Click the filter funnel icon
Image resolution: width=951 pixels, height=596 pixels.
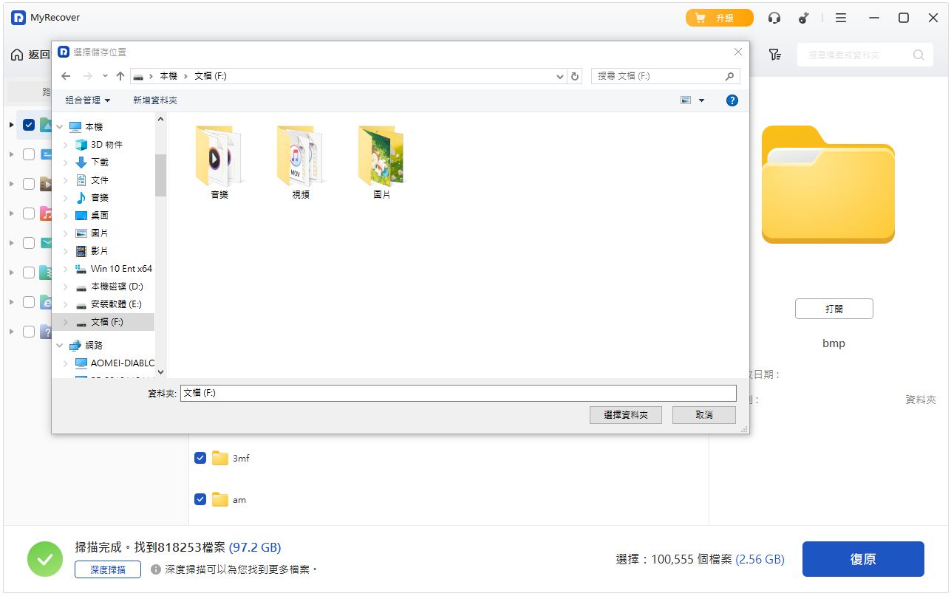774,55
